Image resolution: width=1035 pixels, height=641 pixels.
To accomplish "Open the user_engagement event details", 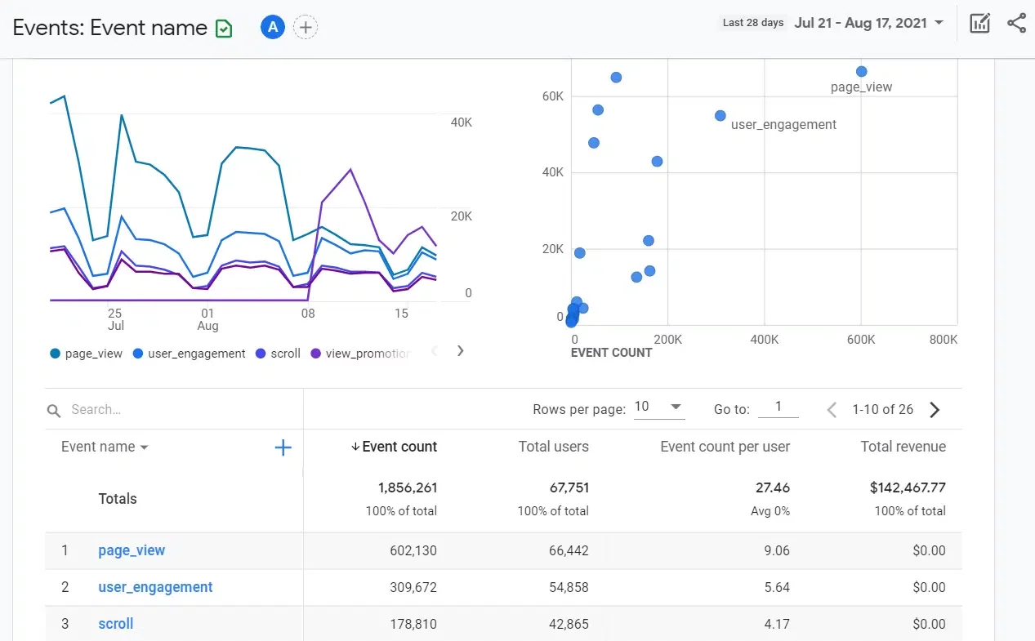I will pos(155,587).
